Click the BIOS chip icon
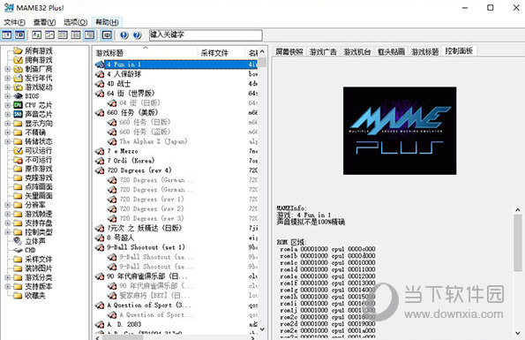Image resolution: width=525 pixels, height=340 pixels. point(18,96)
